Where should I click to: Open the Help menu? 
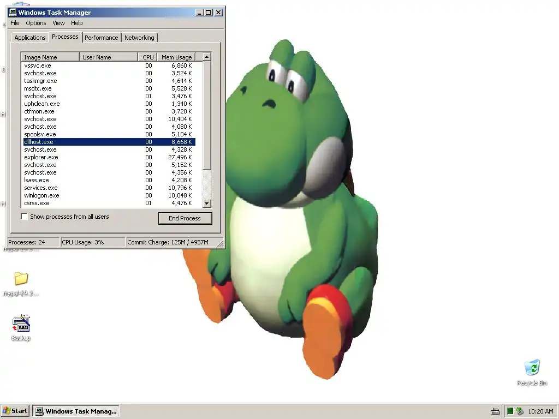tap(76, 23)
